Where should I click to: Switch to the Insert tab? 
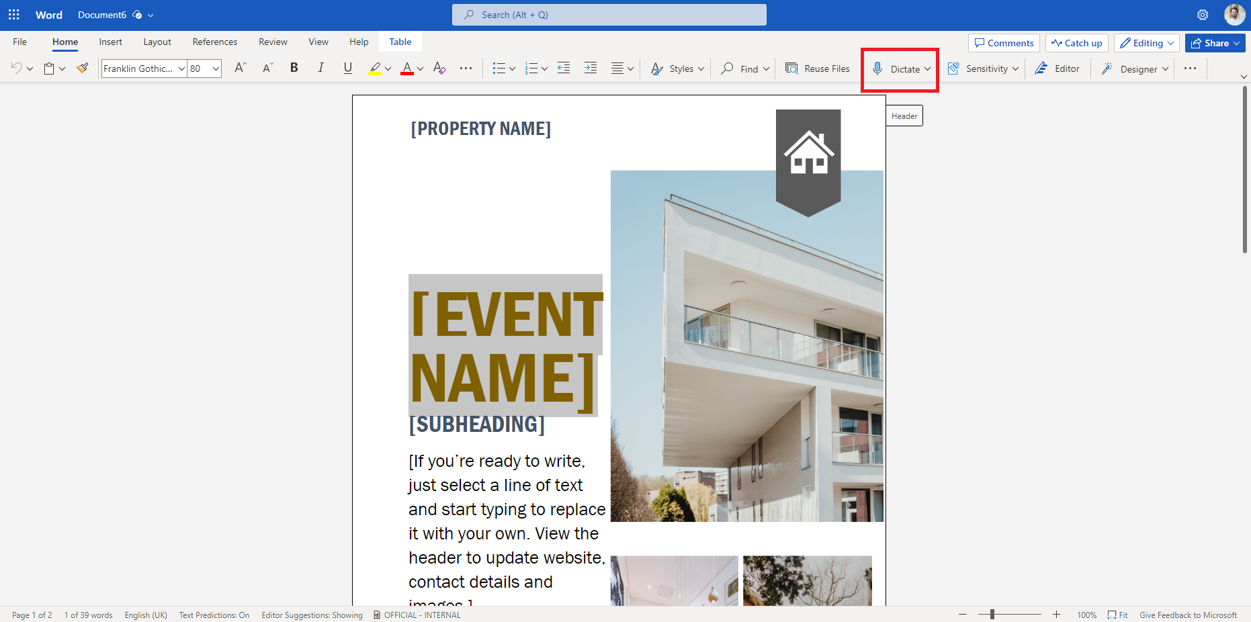click(110, 42)
